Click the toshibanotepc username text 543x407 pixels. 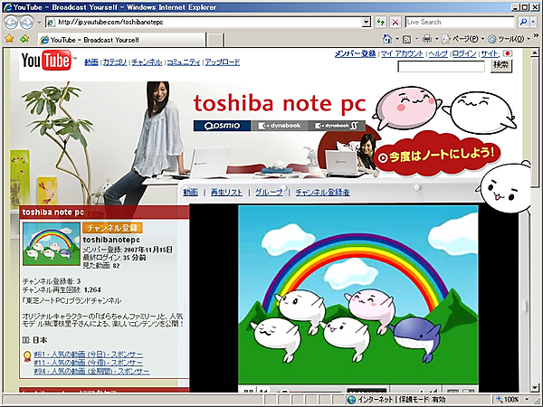coord(111,240)
